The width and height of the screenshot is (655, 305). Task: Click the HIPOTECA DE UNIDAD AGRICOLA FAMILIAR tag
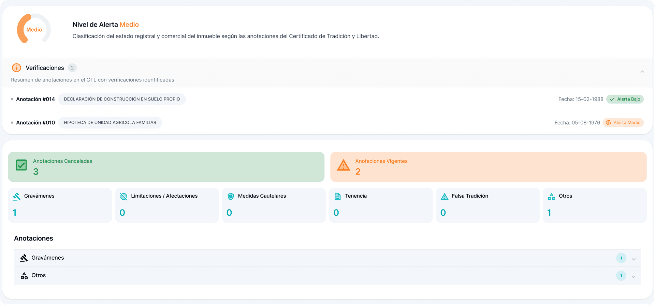coord(110,123)
